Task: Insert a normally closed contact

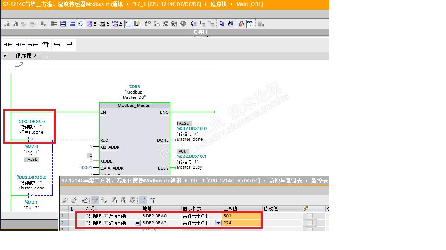Action: point(20,45)
